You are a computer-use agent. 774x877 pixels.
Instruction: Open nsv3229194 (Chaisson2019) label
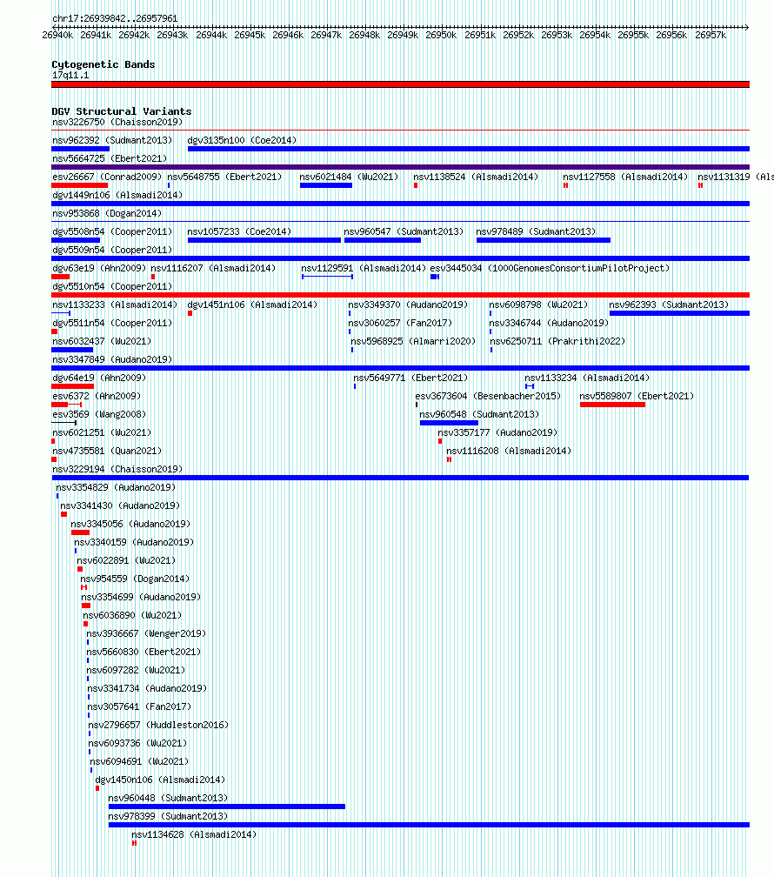[117, 469]
